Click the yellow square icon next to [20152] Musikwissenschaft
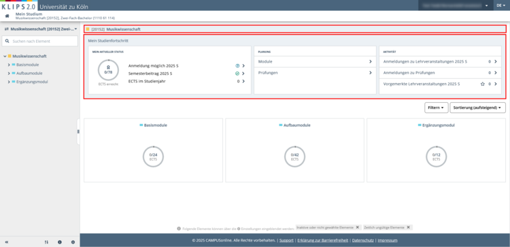 pyautogui.click(x=88, y=29)
